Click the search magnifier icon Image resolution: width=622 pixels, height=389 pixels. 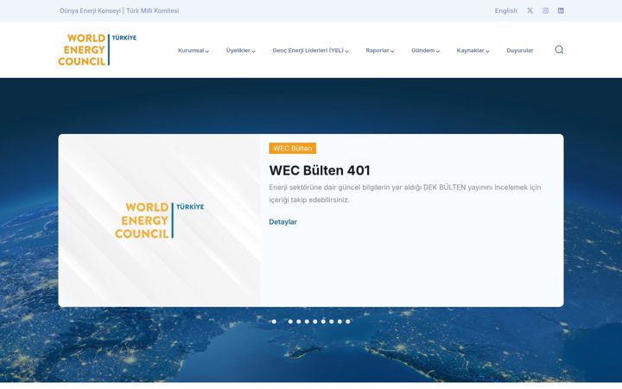tap(559, 49)
